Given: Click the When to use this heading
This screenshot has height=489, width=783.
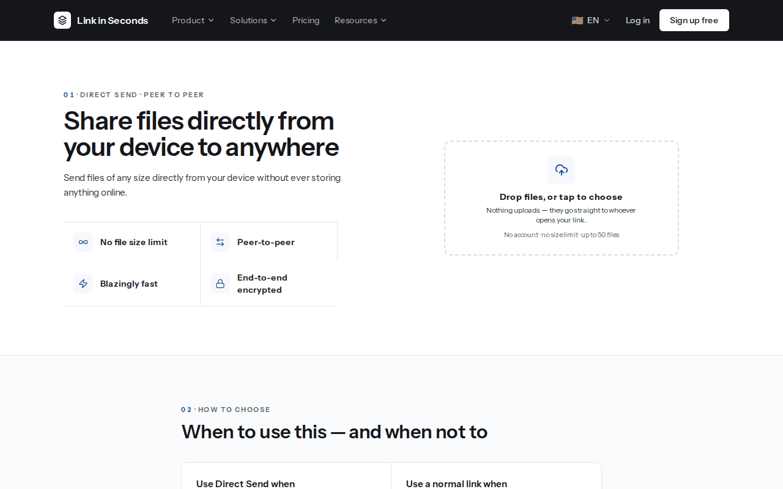Looking at the screenshot, I should (335, 432).
